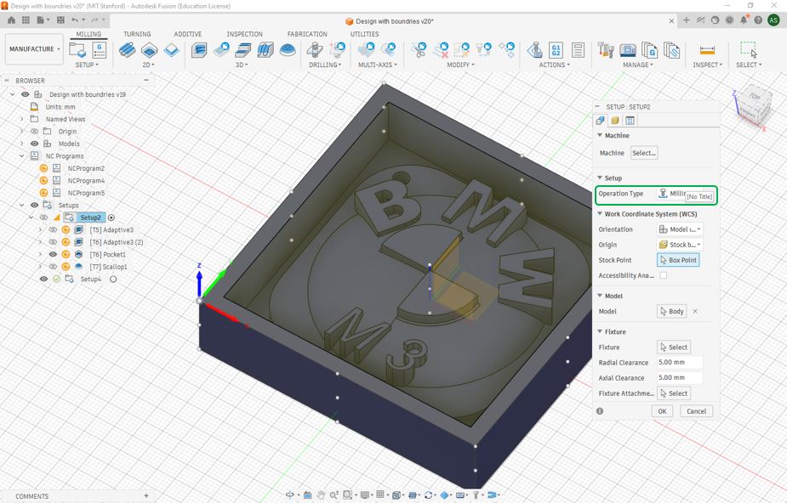Select the Measure tool under Inspect

click(x=707, y=50)
